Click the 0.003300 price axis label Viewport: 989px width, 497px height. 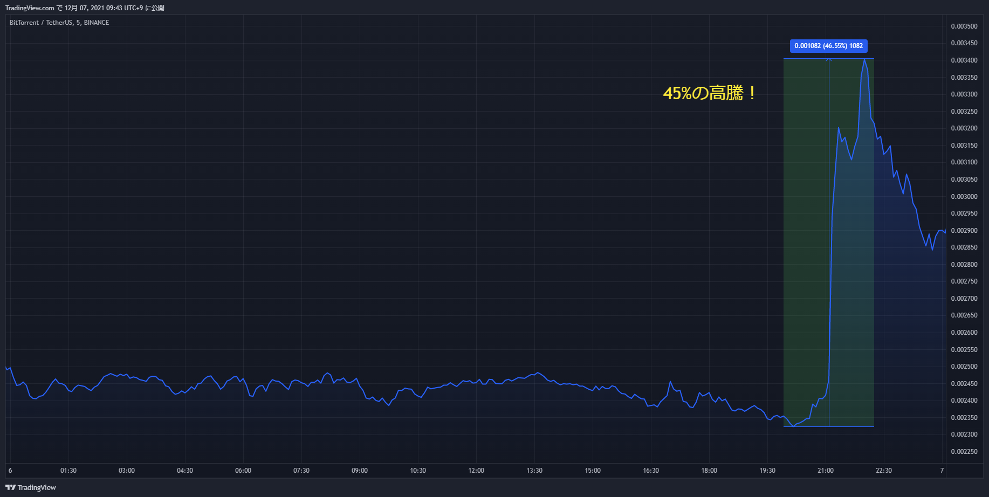coord(964,94)
